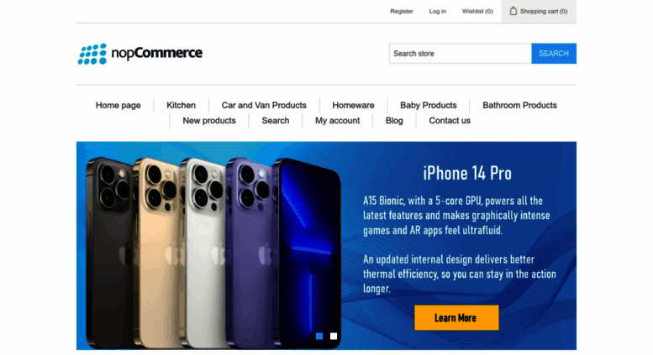Click the blue SEARCH button

pyautogui.click(x=554, y=54)
